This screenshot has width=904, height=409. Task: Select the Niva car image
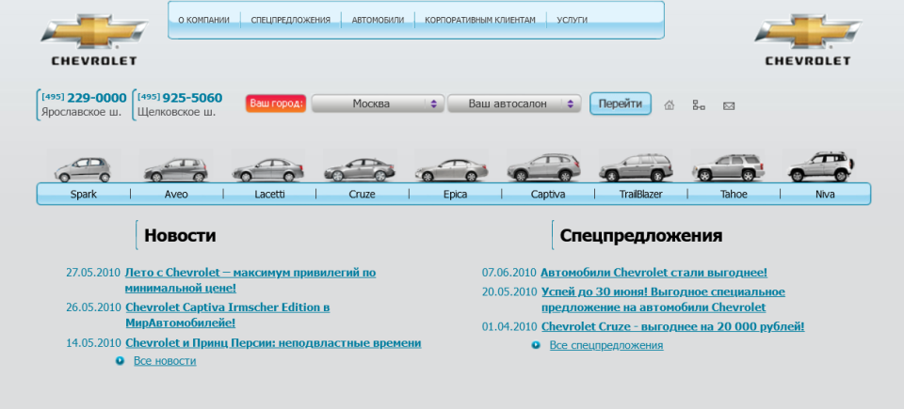point(820,167)
